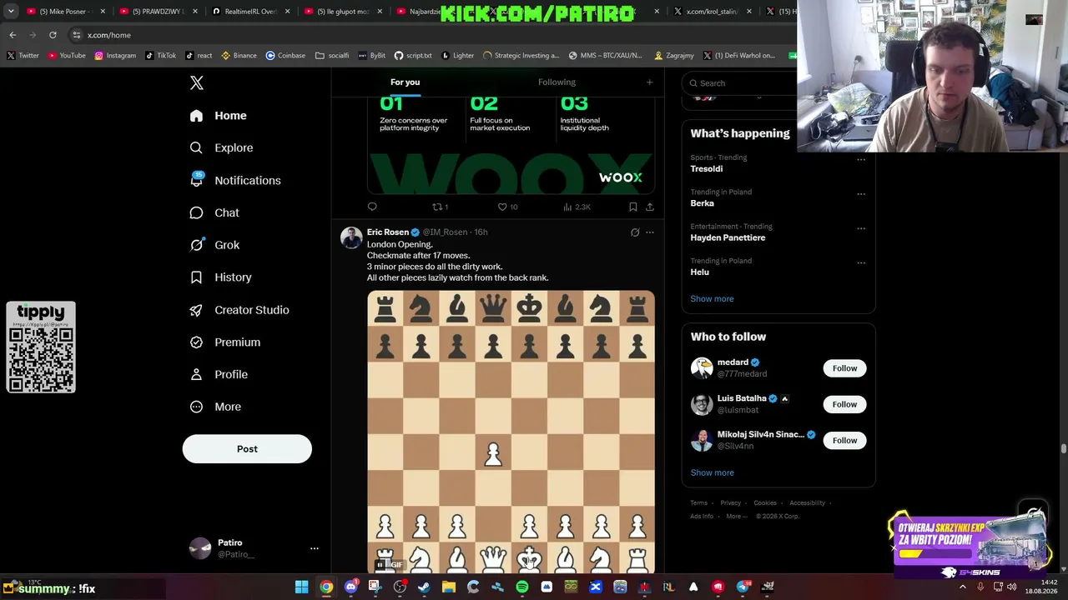
Task: Open Steam from the taskbar
Action: coord(424,587)
